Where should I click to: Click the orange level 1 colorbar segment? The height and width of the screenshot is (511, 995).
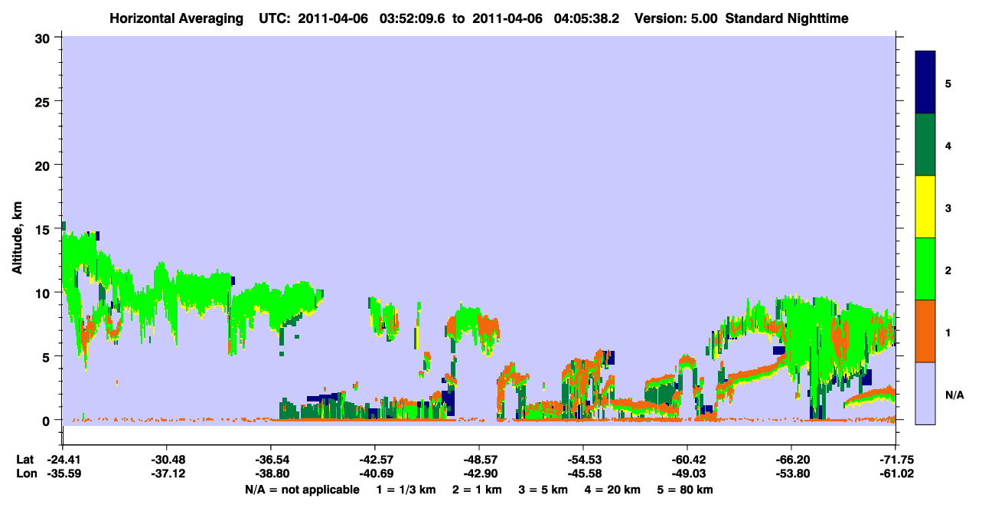(x=925, y=331)
